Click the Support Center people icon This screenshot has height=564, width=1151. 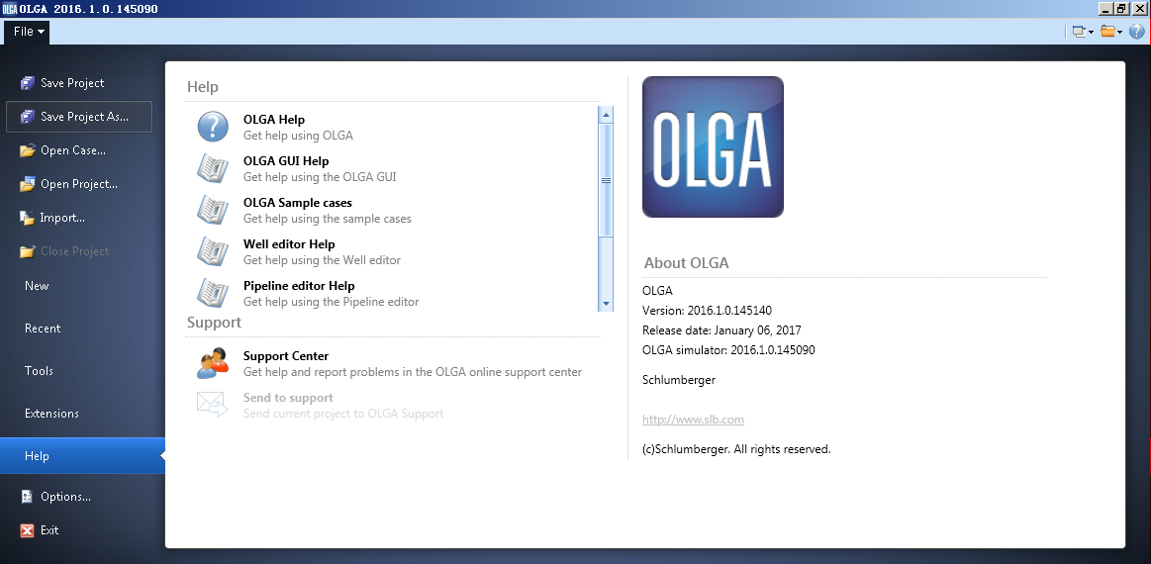coord(213,363)
